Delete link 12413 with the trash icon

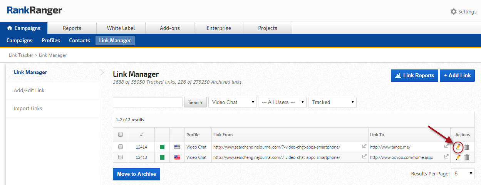pos(467,157)
